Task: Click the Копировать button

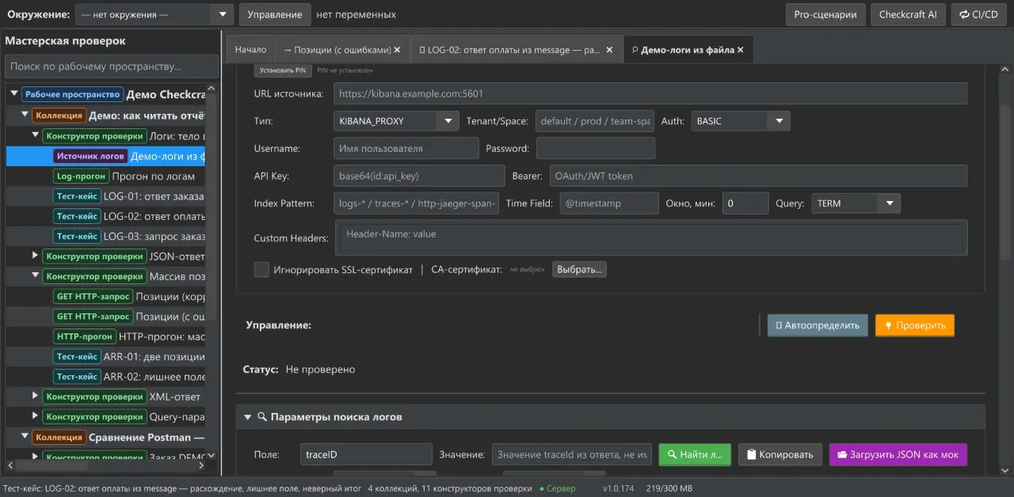Action: click(780, 454)
